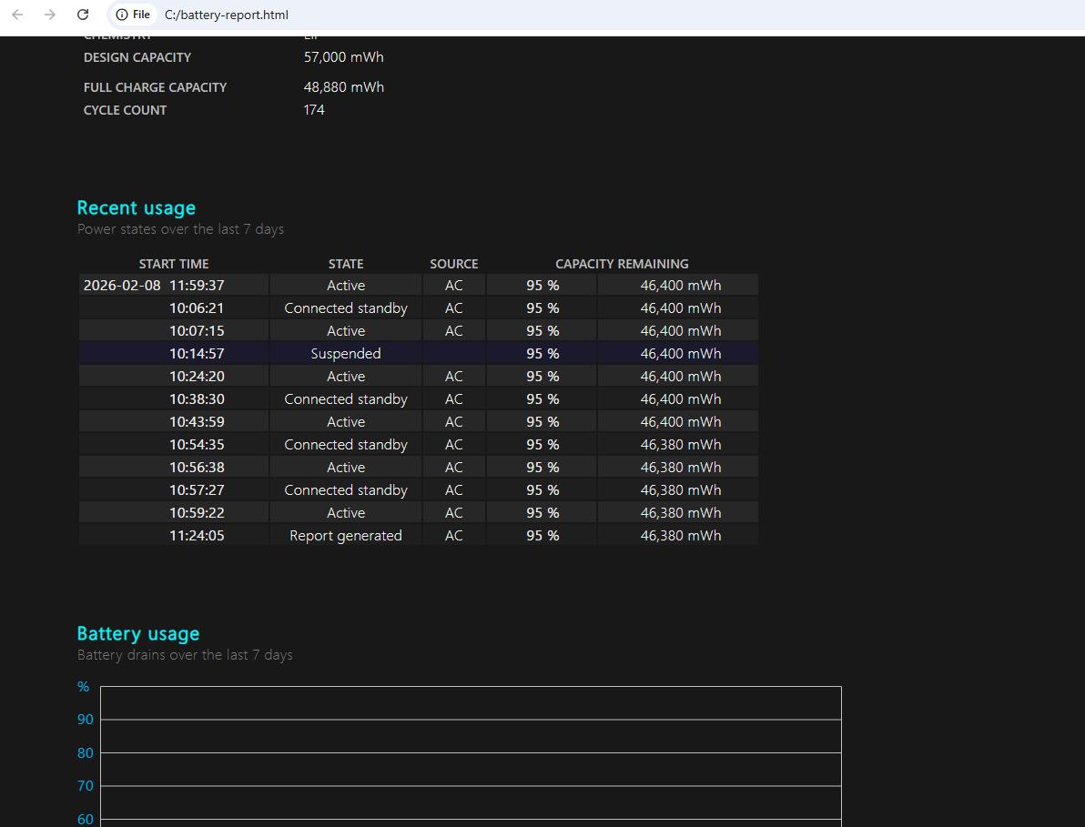Click the Battery usage heading

click(137, 633)
